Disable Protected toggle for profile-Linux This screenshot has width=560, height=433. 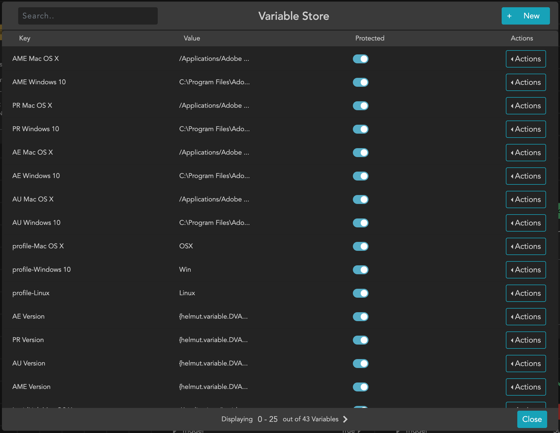click(360, 293)
